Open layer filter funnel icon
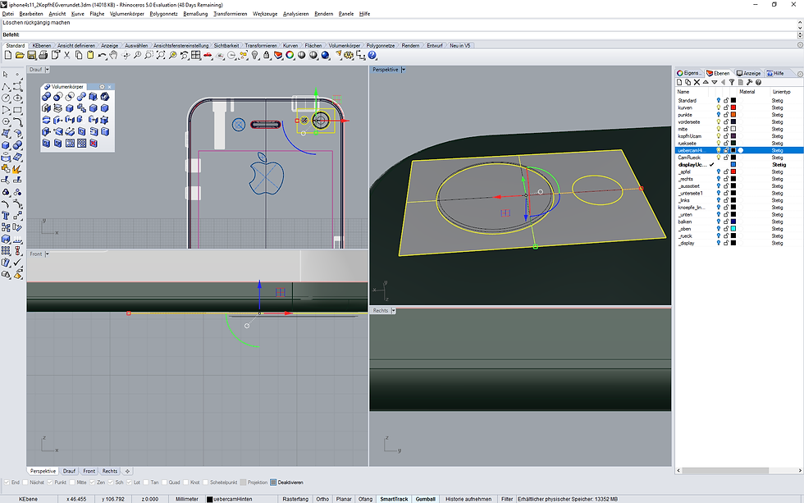The height and width of the screenshot is (503, 804). (732, 82)
